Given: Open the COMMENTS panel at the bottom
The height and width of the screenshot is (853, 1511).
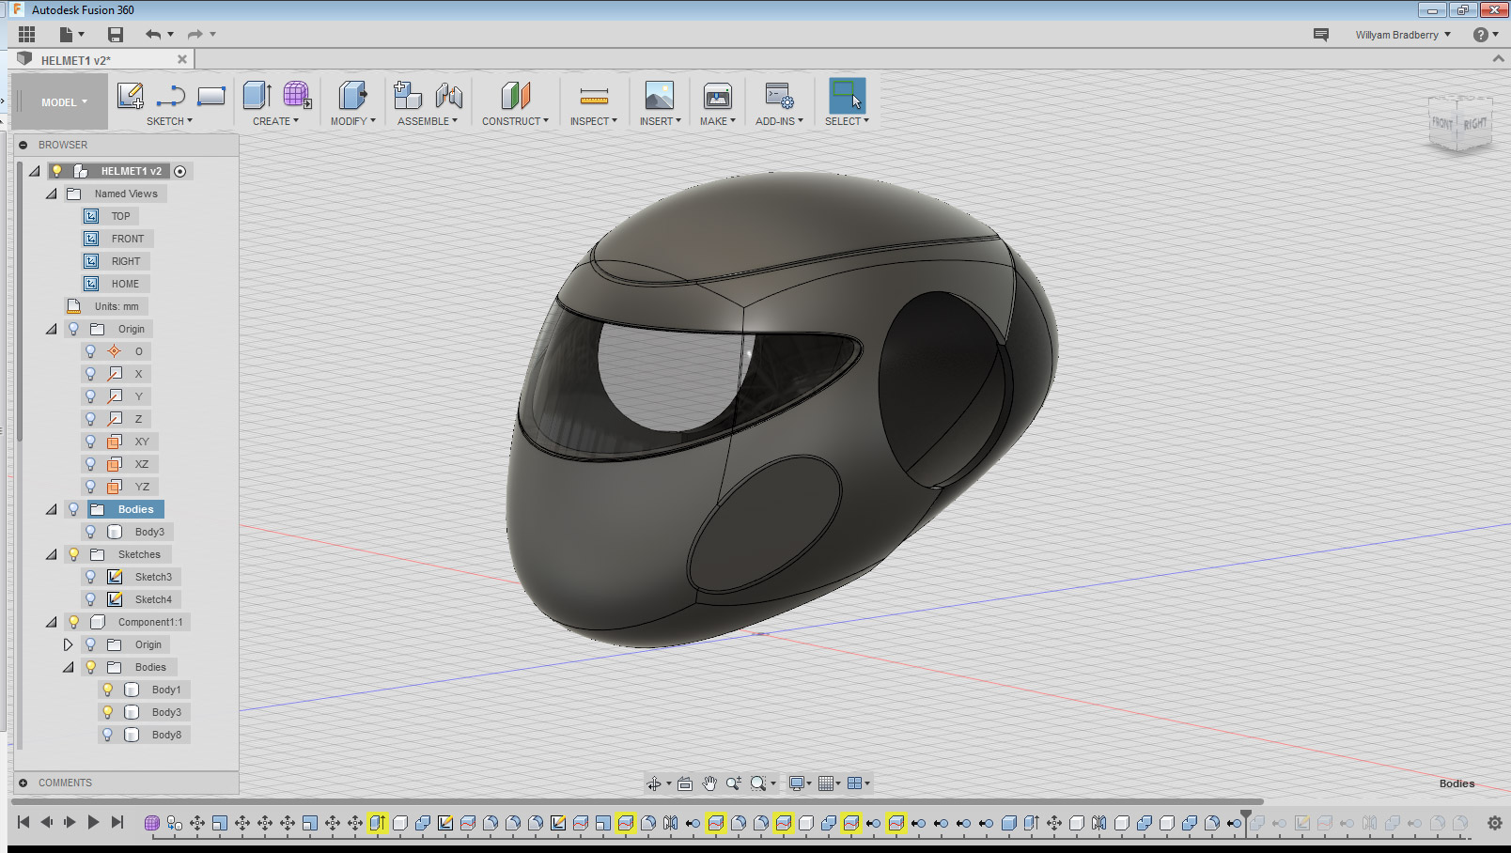Looking at the screenshot, I should pos(63,782).
